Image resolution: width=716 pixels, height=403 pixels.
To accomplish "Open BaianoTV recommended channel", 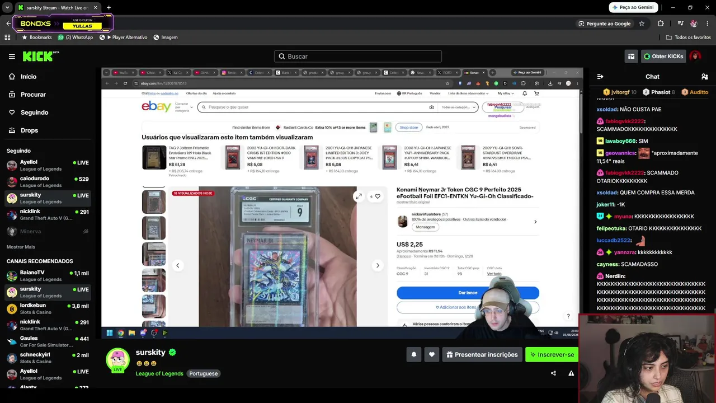I will point(48,276).
